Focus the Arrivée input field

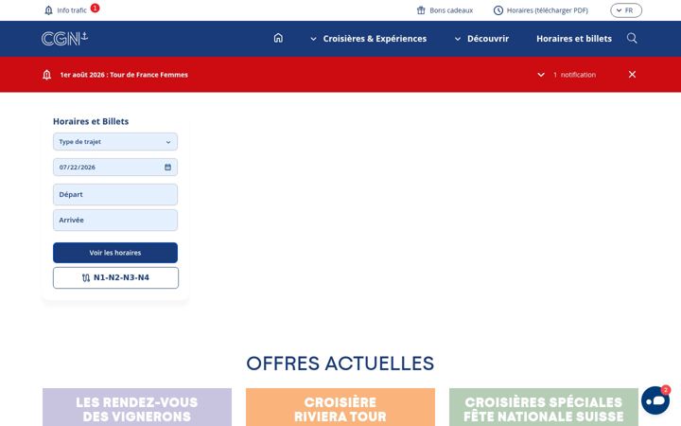[115, 220]
